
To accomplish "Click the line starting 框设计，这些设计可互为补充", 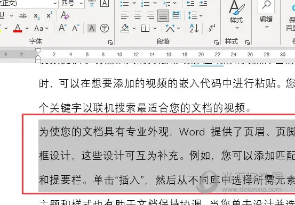I will pos(167,156).
